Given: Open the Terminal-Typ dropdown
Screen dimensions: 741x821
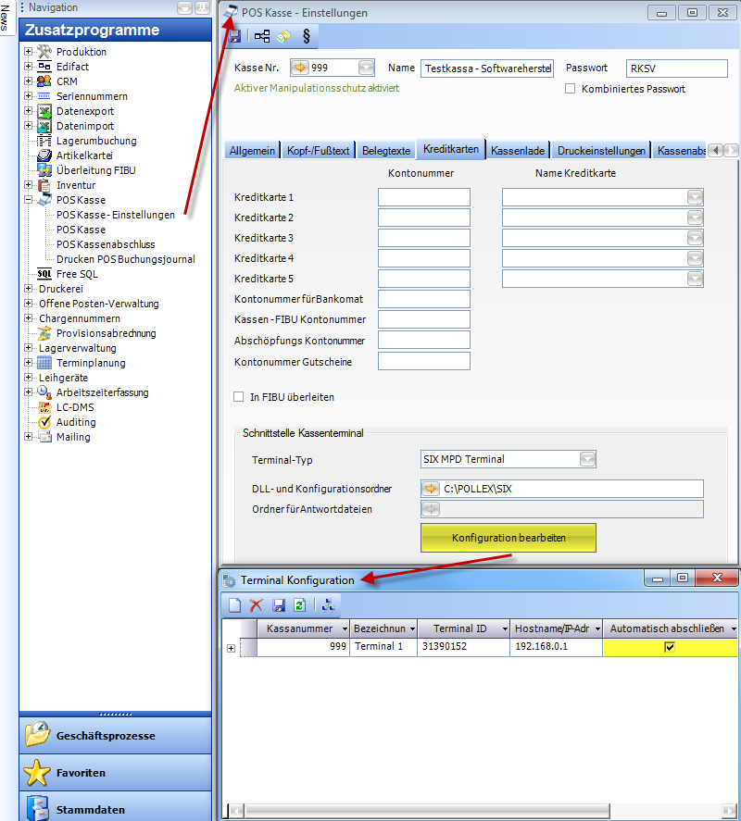Looking at the screenshot, I should [587, 459].
